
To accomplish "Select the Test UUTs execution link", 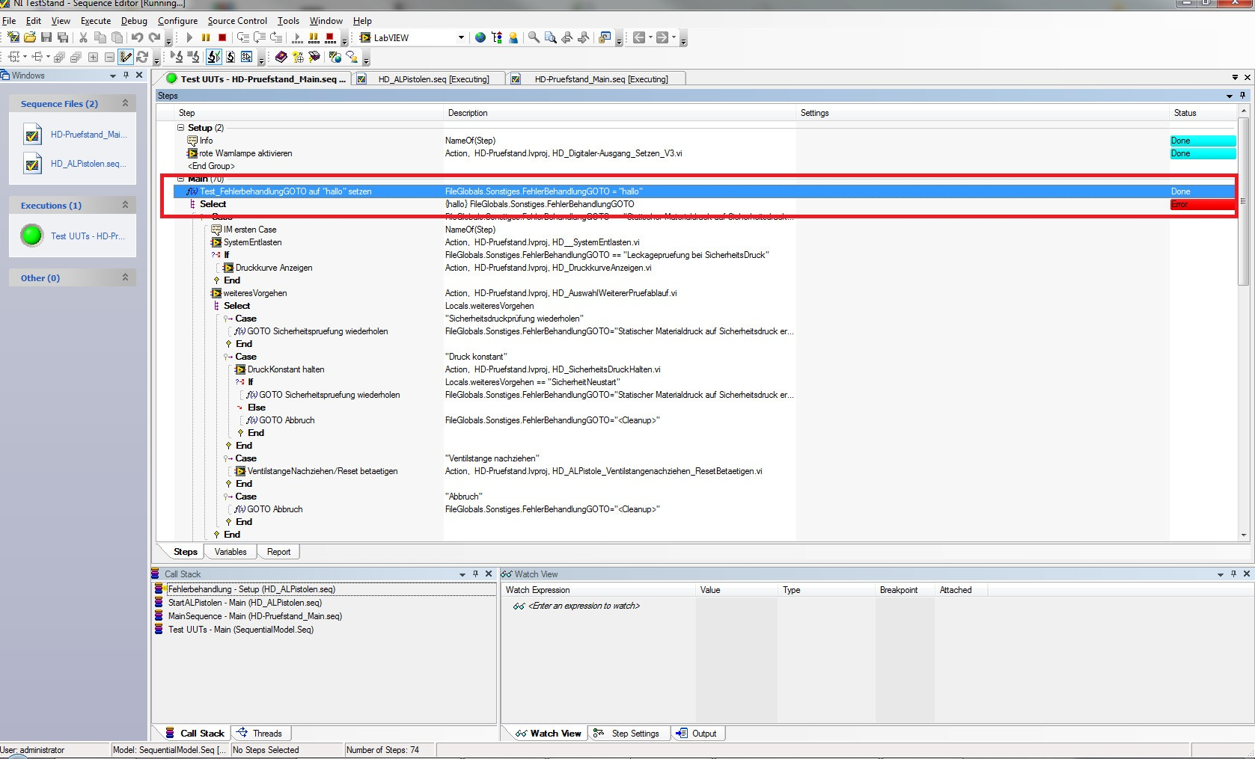I will point(85,236).
